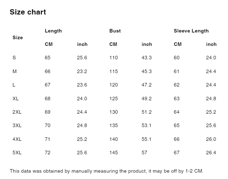This screenshot has width=228, height=179.
Task: Click bust value 110 for size S
Action: [x=114, y=58]
